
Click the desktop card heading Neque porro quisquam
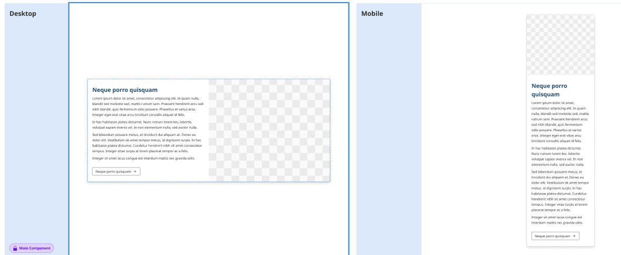[x=125, y=90]
